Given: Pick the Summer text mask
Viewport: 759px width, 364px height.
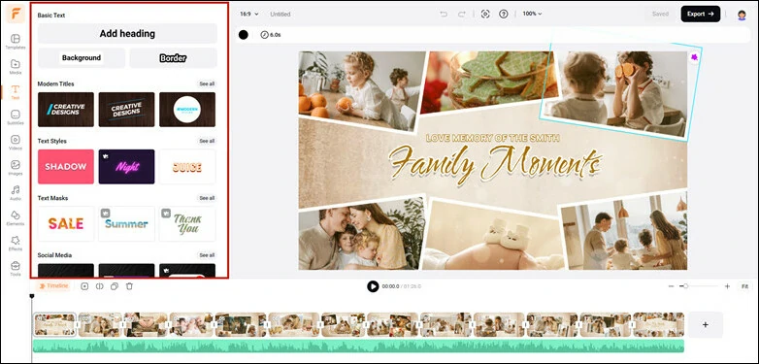Looking at the screenshot, I should 126,223.
